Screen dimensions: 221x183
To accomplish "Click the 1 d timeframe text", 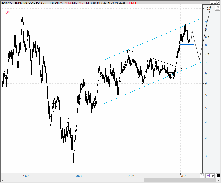I will 52,3.
